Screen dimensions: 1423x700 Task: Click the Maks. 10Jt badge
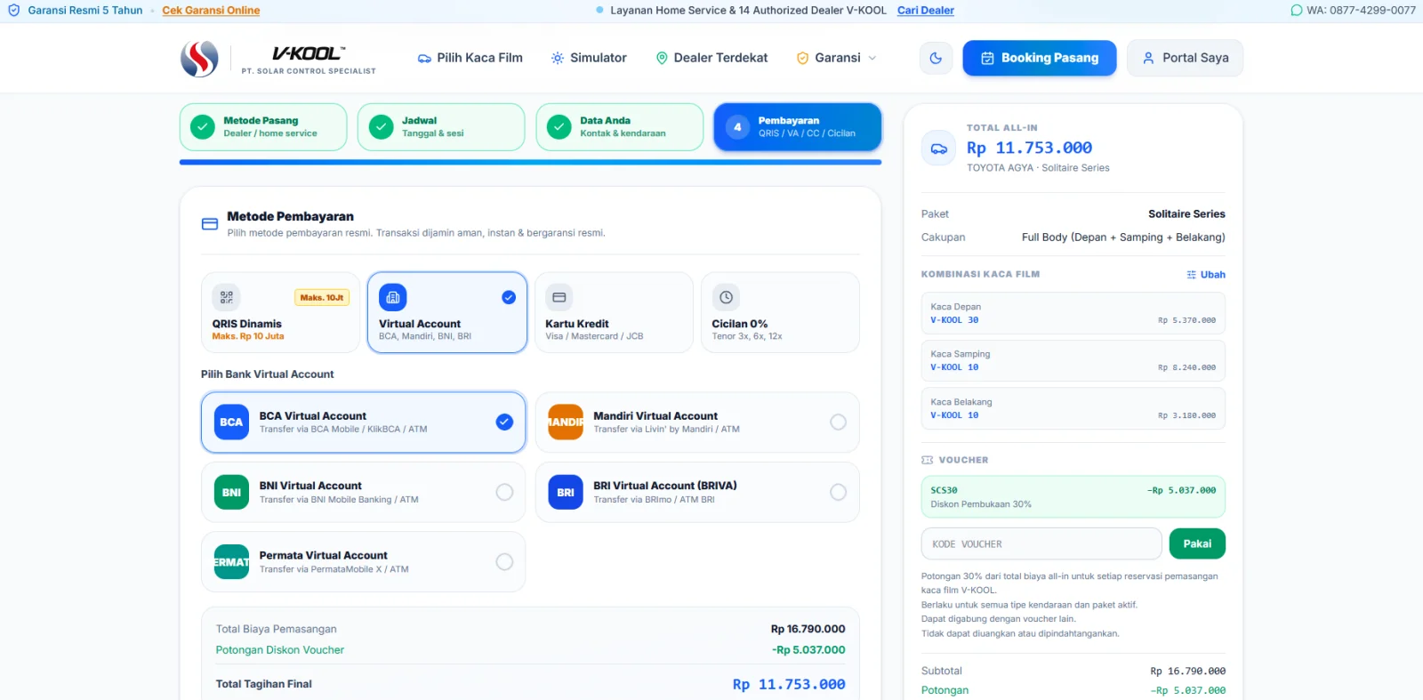(322, 298)
